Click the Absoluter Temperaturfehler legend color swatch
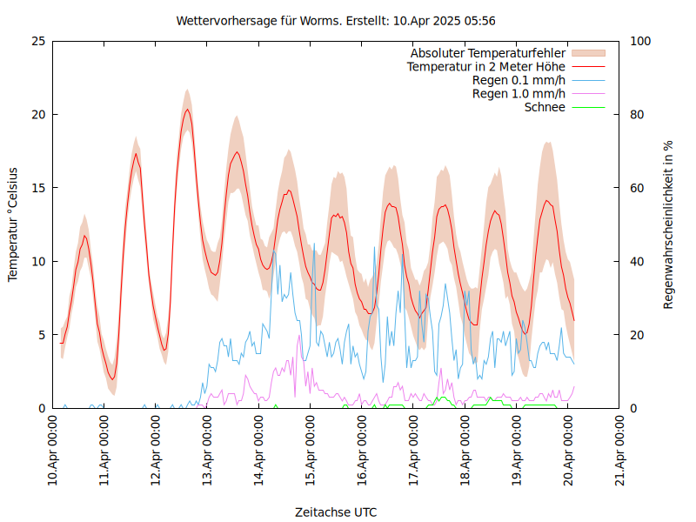The image size is (696, 522). point(587,53)
